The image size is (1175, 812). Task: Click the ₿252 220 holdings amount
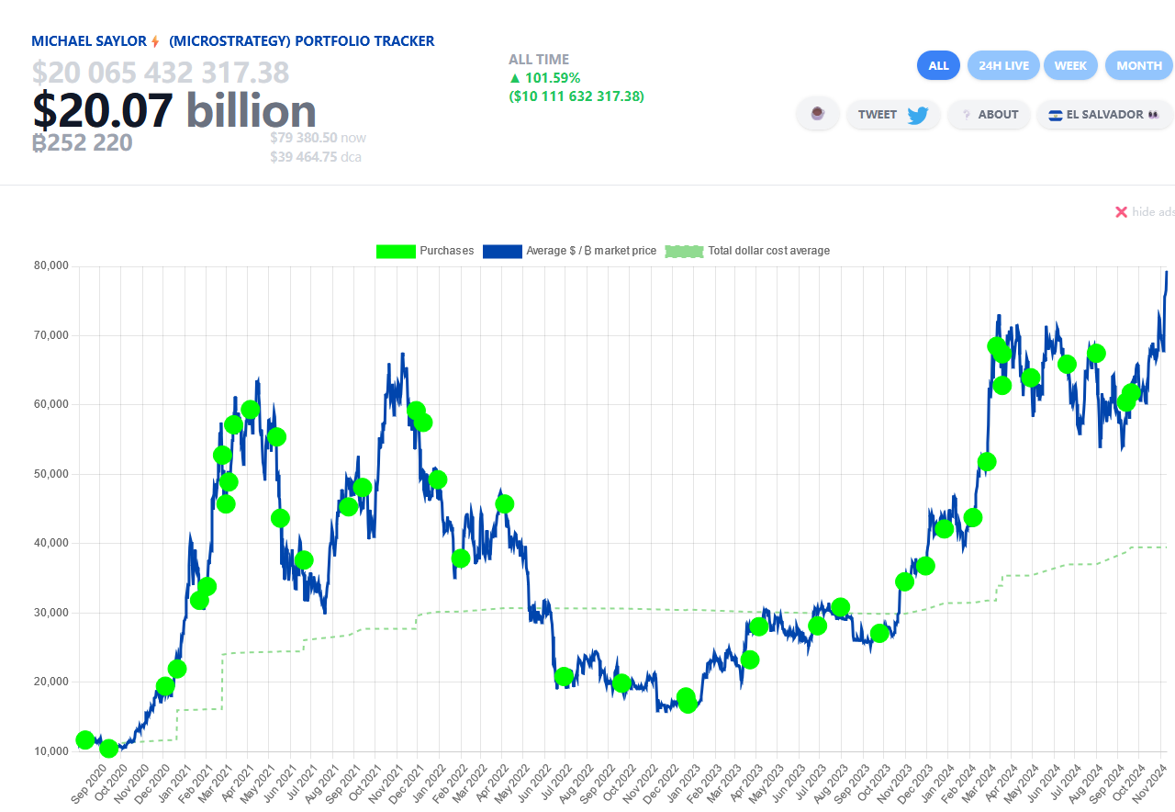point(83,142)
